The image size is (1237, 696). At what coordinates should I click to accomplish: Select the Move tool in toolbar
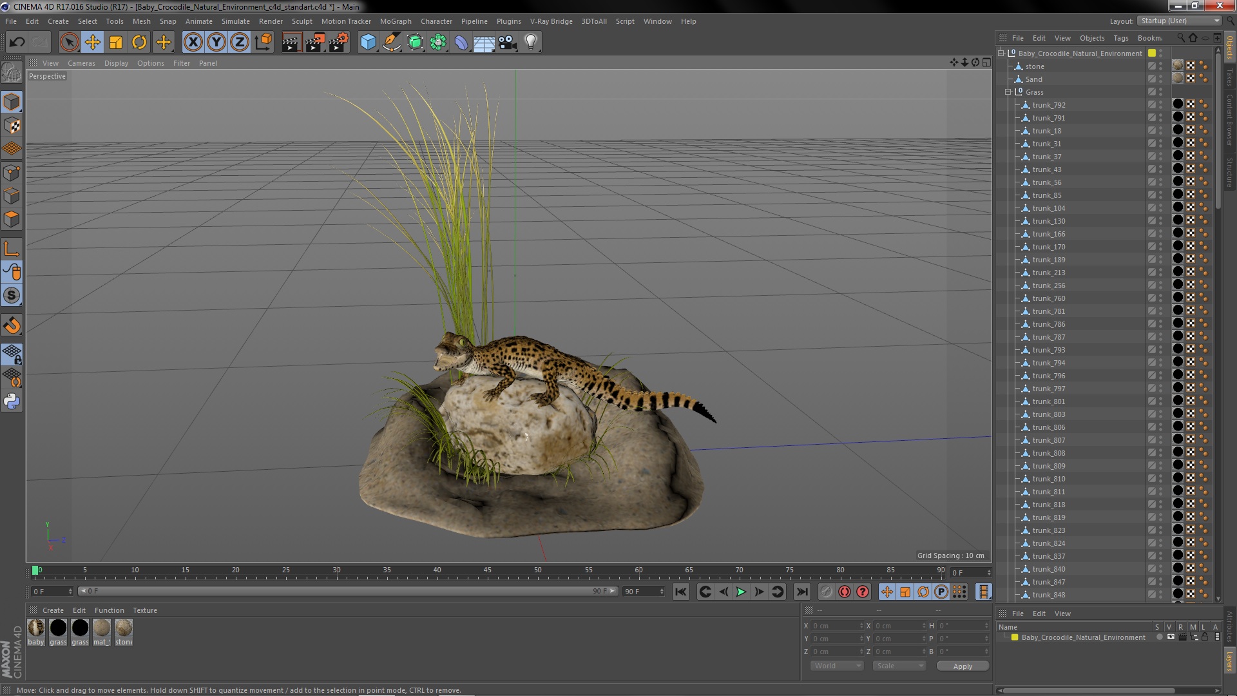[92, 43]
